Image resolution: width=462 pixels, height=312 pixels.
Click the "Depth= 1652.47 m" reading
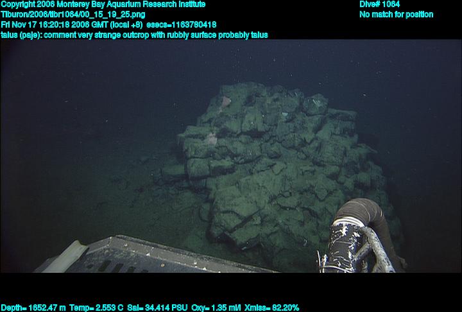[33, 308]
